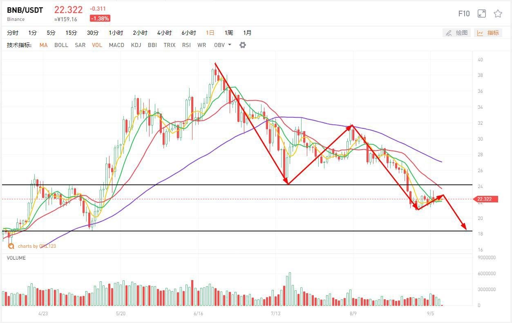The image size is (512, 323).
Task: Enable the RSI indicator
Action: 186,45
